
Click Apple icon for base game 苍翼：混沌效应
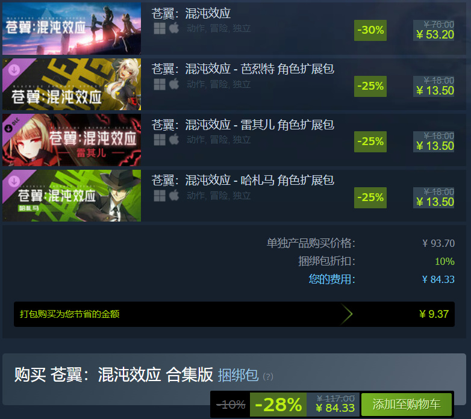[174, 28]
